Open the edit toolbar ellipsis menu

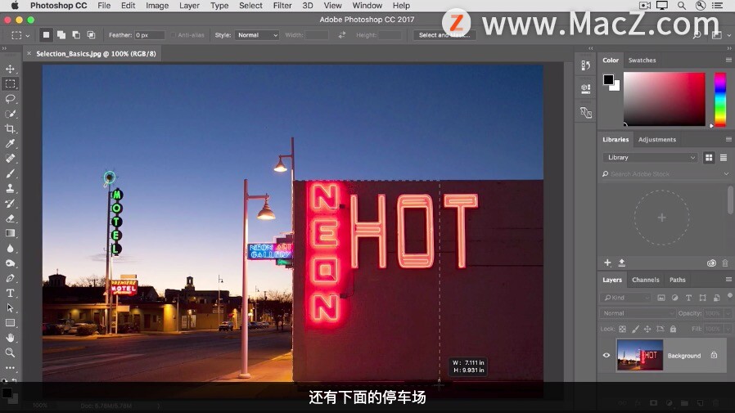10,367
